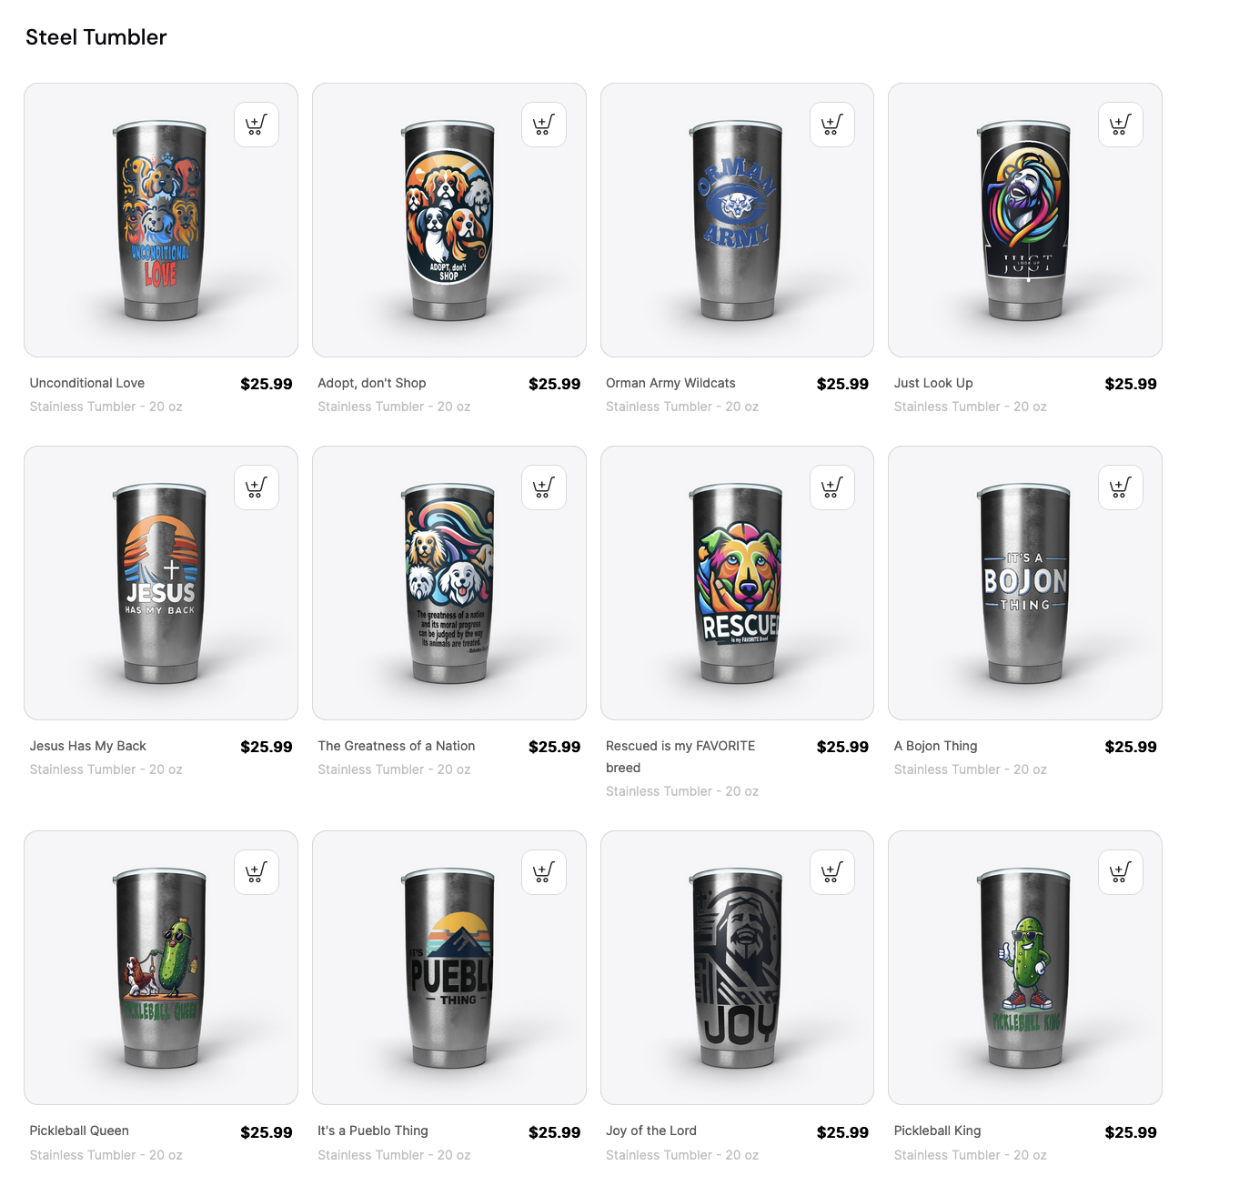Open the Orman Army Wildcats product link
The height and width of the screenshot is (1186, 1239).
670,383
